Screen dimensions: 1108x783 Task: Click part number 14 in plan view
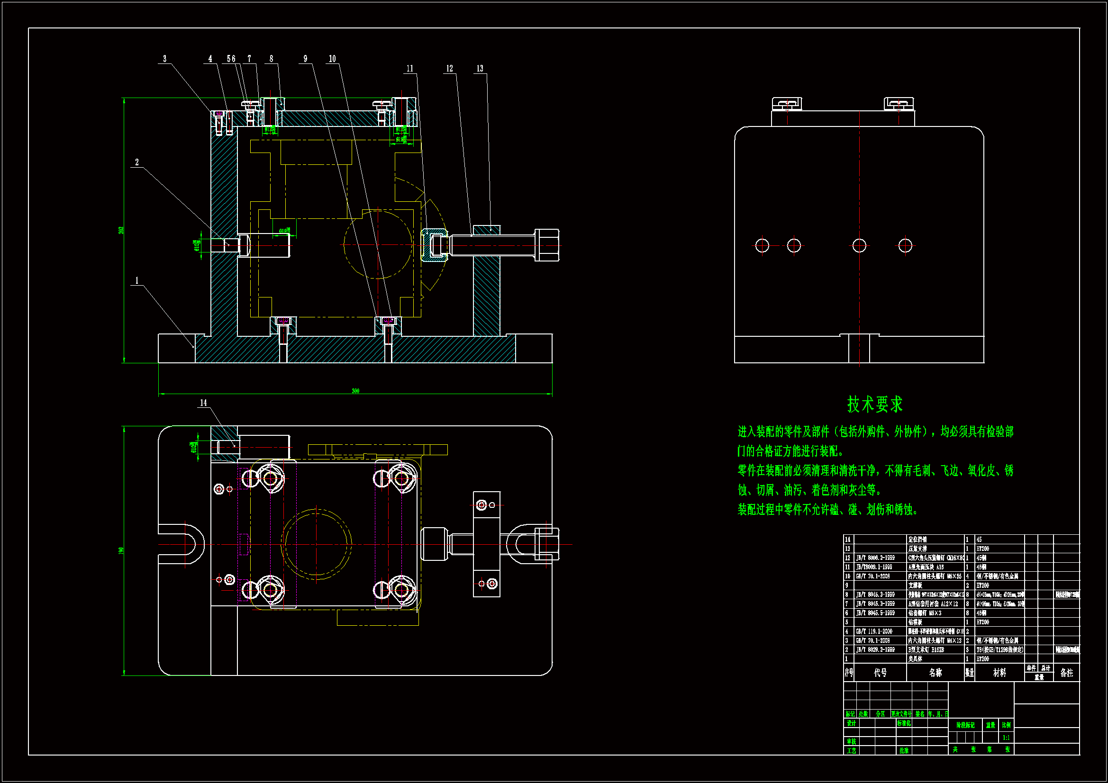coord(203,403)
